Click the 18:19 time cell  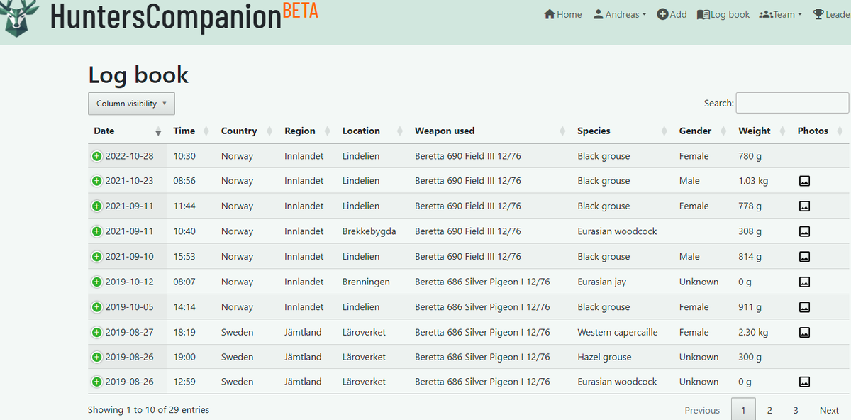click(x=184, y=332)
